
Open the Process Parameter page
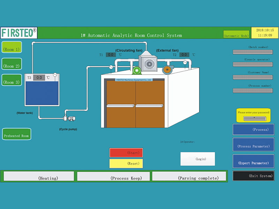pos(253,146)
